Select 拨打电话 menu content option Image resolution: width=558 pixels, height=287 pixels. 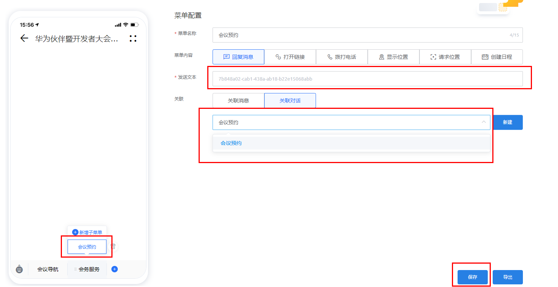pos(342,57)
